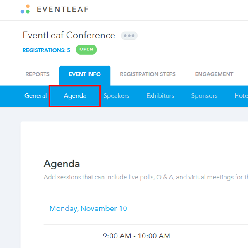Viewport: 248px width, 248px height.
Task: Open the REGISTRATIONS: 5 link
Action: [46, 50]
